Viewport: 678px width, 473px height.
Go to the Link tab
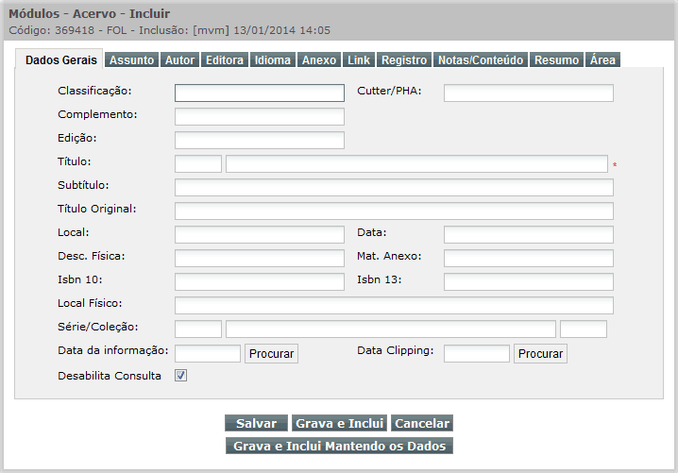click(359, 59)
